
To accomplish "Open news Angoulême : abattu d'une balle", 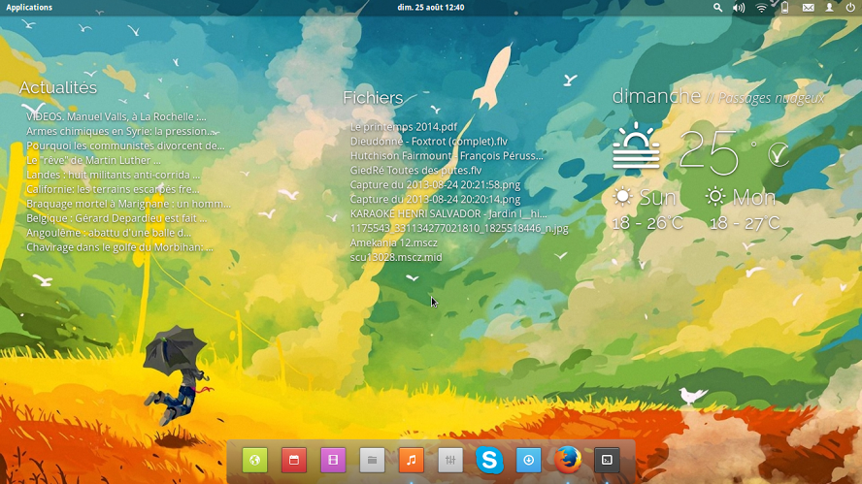I will (x=109, y=233).
